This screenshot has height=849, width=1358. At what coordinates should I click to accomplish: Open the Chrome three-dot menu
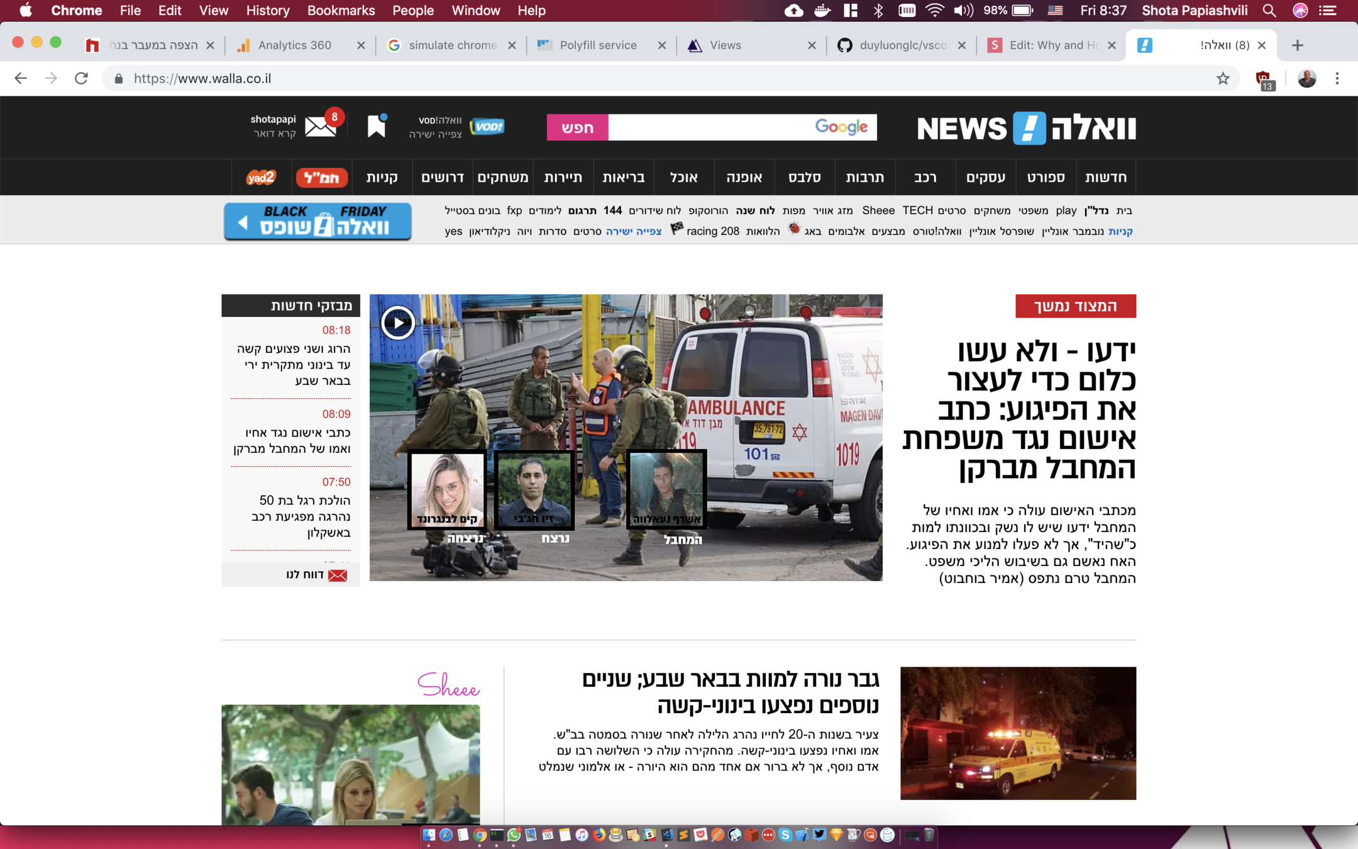coord(1337,79)
